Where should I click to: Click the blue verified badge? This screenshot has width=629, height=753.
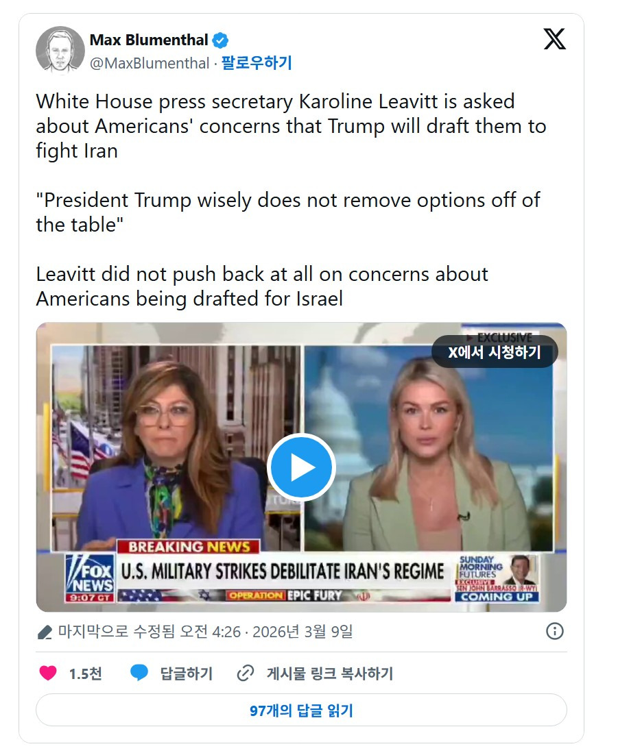[x=220, y=40]
